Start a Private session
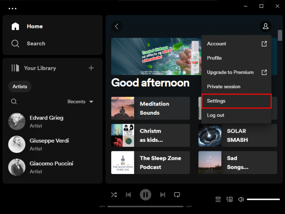The height and width of the screenshot is (214, 285). click(x=236, y=87)
